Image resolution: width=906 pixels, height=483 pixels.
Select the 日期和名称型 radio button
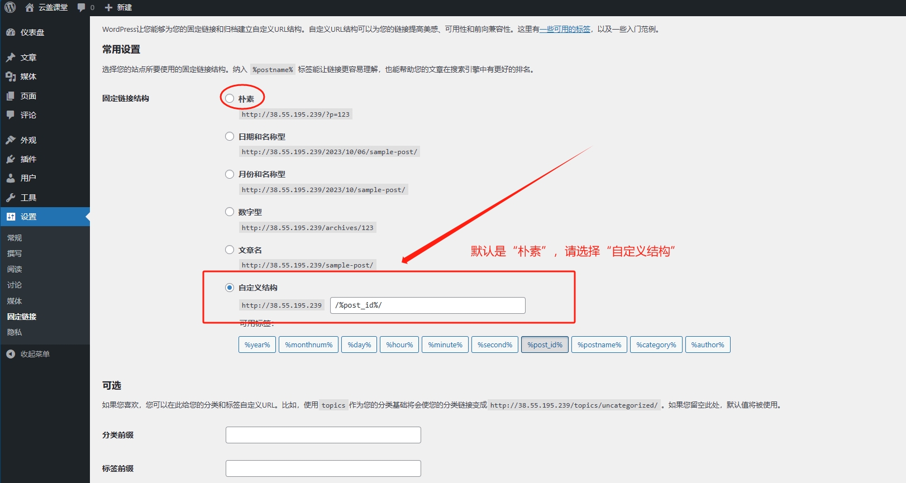230,136
